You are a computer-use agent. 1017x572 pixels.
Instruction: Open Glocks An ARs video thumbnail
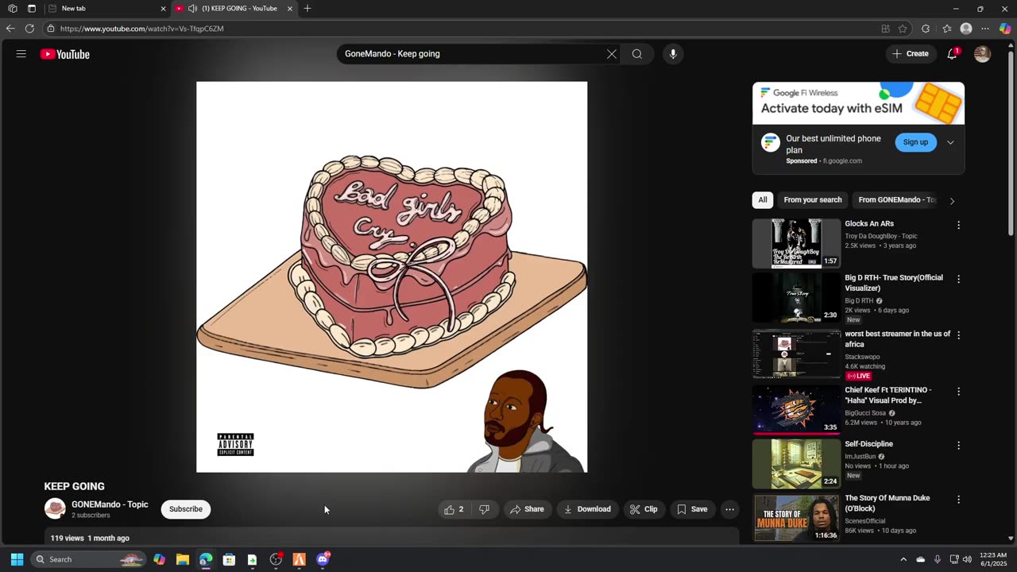(796, 244)
